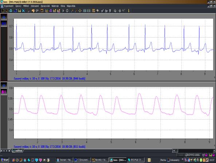Click the horizontal scrollbar left arrow

pos(174,151)
